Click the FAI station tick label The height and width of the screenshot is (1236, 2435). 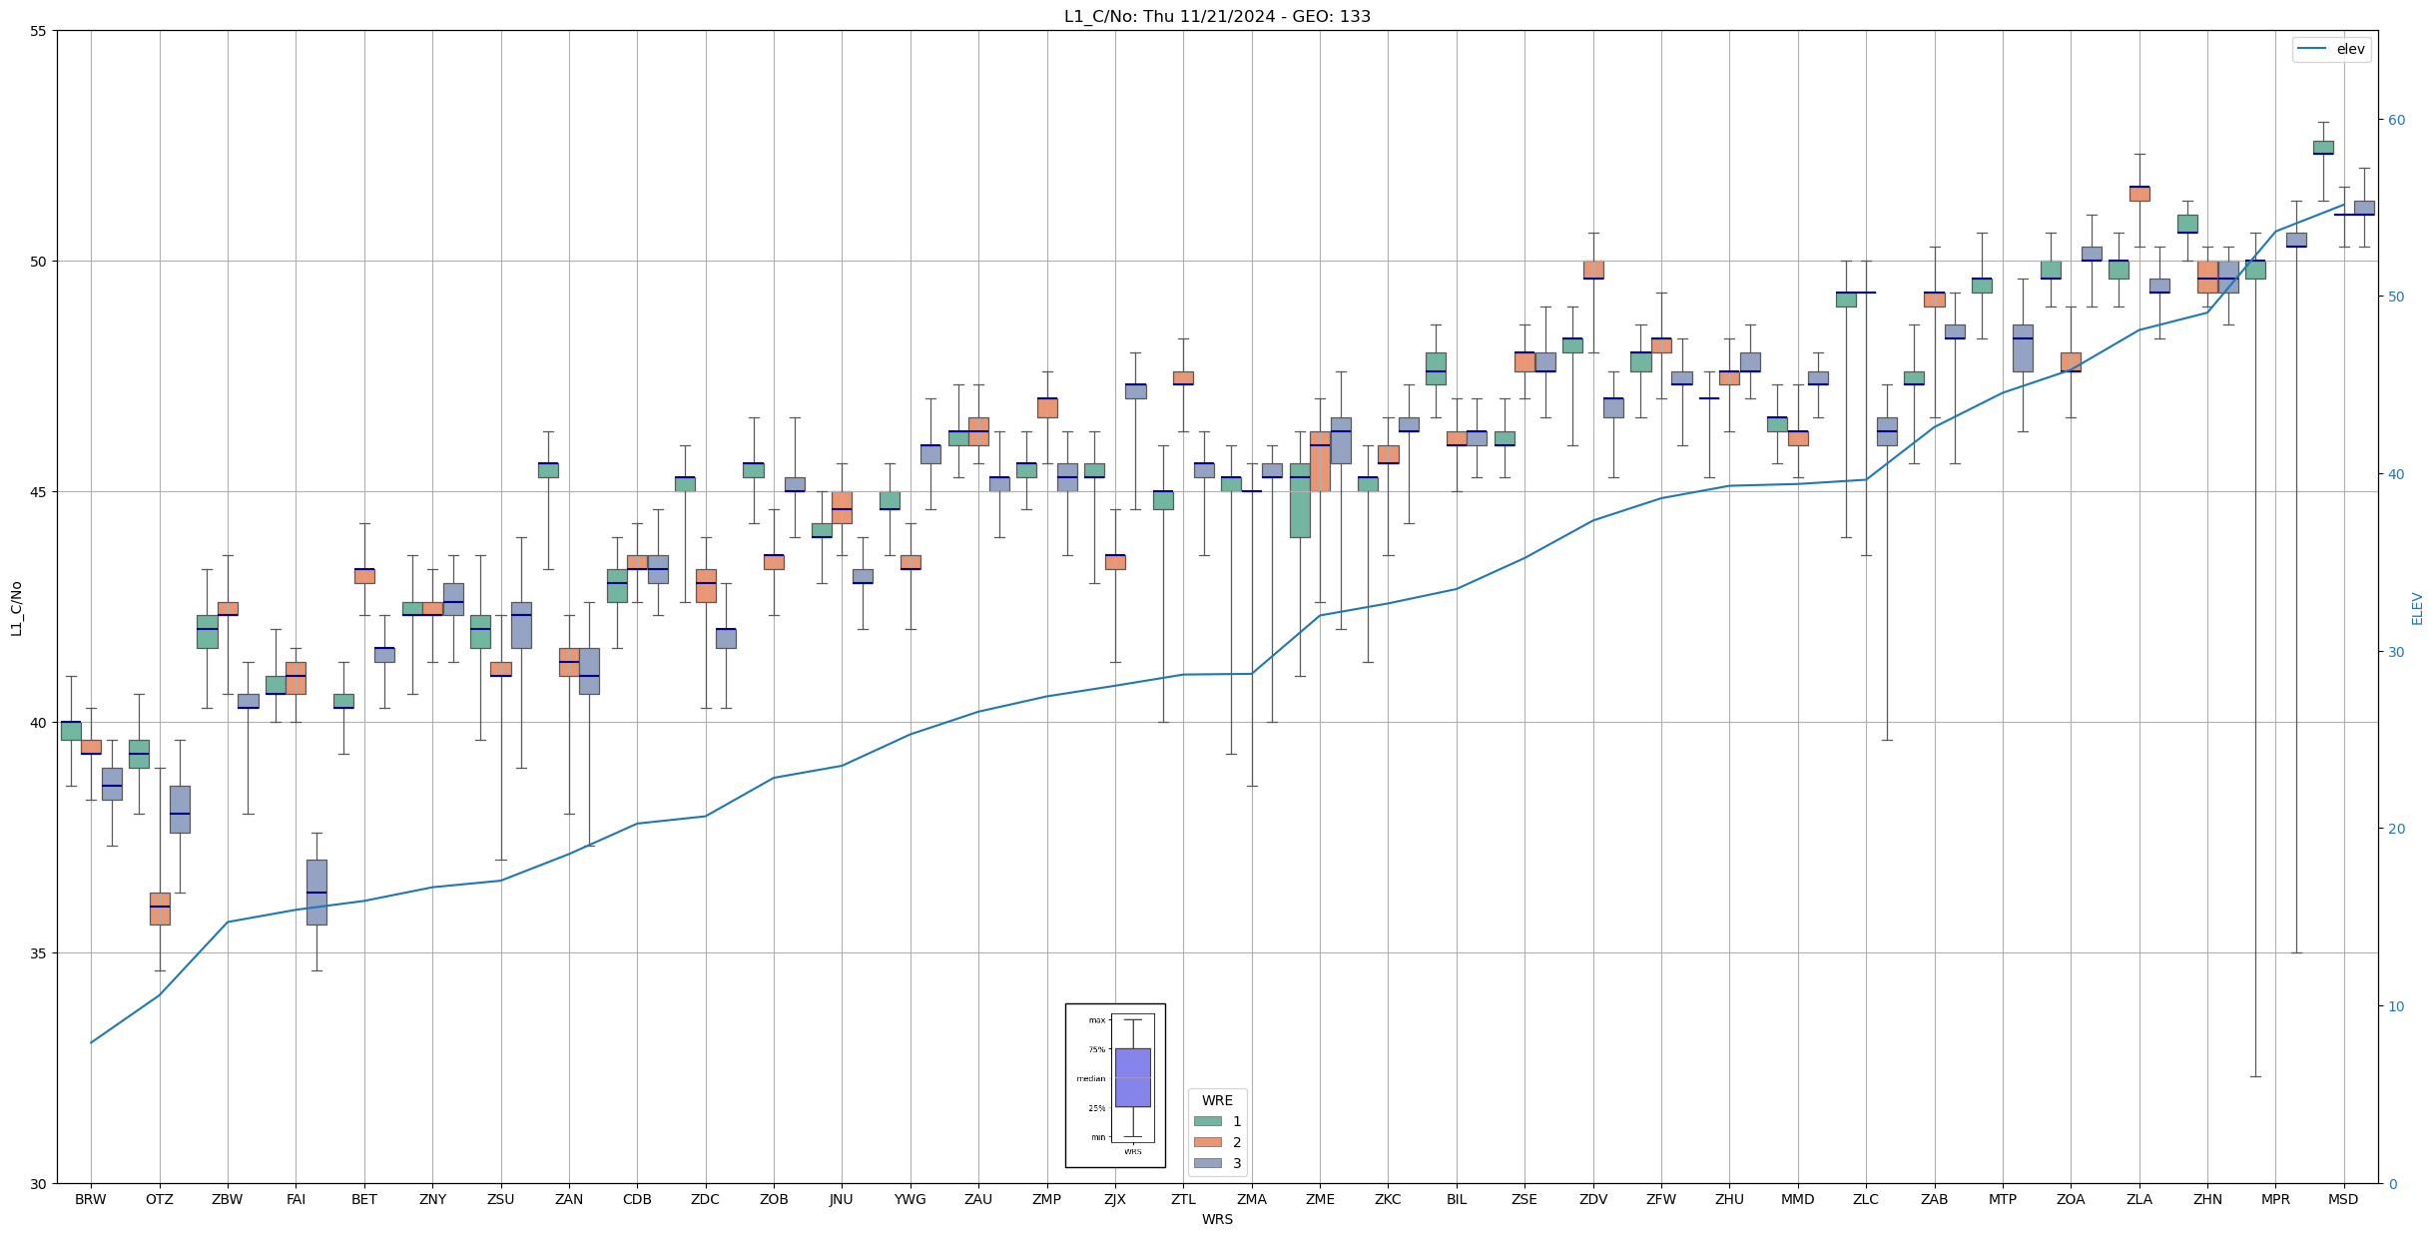point(296,1199)
